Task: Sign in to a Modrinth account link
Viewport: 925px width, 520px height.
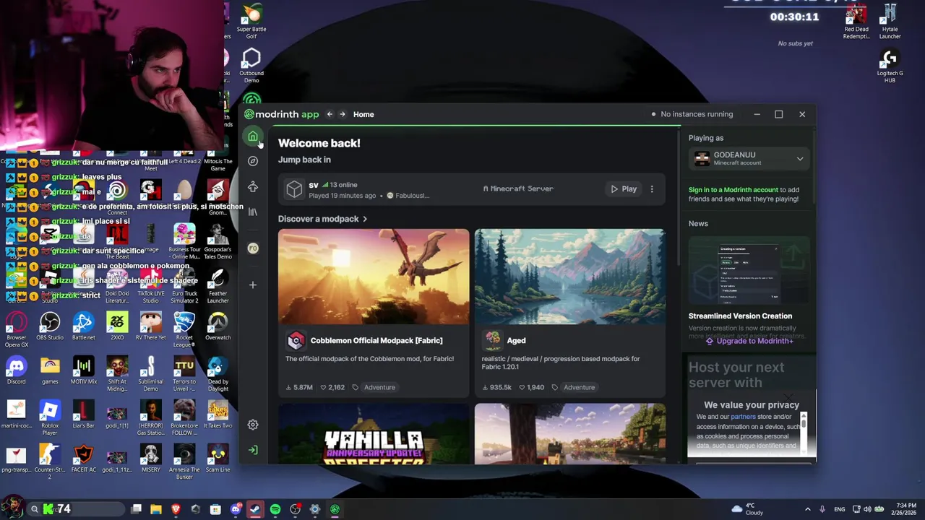Action: [x=733, y=190]
